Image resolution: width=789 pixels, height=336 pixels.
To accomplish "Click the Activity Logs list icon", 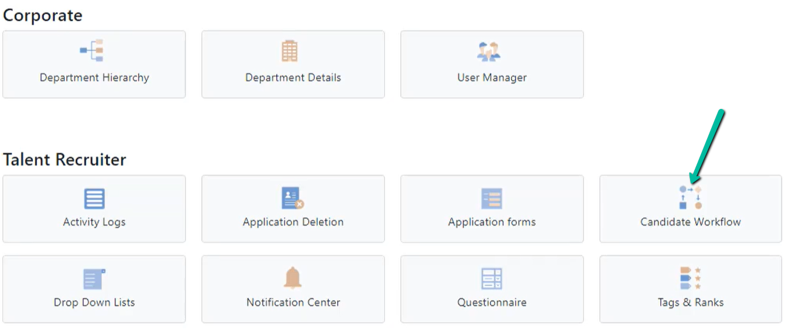I will click(x=94, y=199).
